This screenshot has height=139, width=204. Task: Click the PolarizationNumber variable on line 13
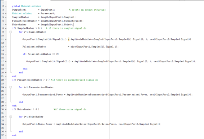coord(34,47)
